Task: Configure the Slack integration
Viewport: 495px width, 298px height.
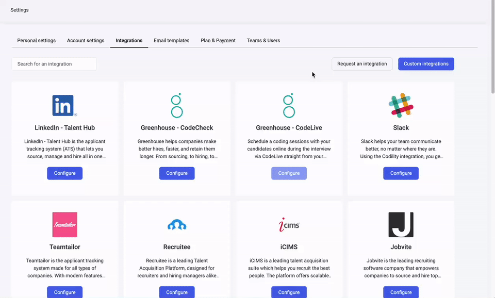Action: (401, 173)
